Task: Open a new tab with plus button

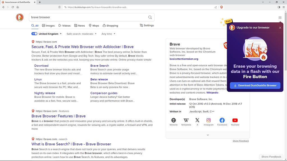Action: [40, 2]
